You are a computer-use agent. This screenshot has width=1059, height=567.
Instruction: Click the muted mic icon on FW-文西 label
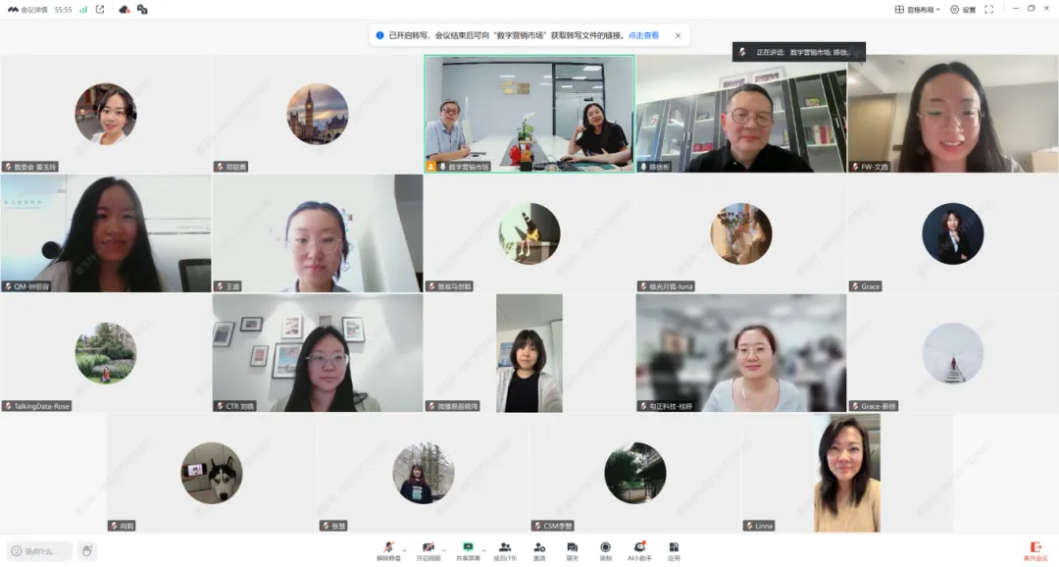coord(855,166)
